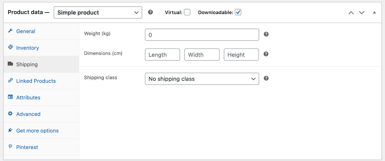Select the Pinterest P icon in the sidebar
This screenshot has height=161, width=385.
click(10, 147)
